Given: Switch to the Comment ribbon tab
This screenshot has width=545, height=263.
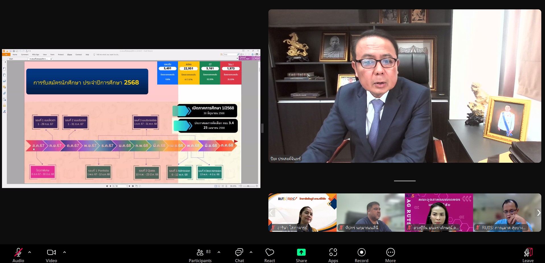Looking at the screenshot, I should (x=25, y=55).
